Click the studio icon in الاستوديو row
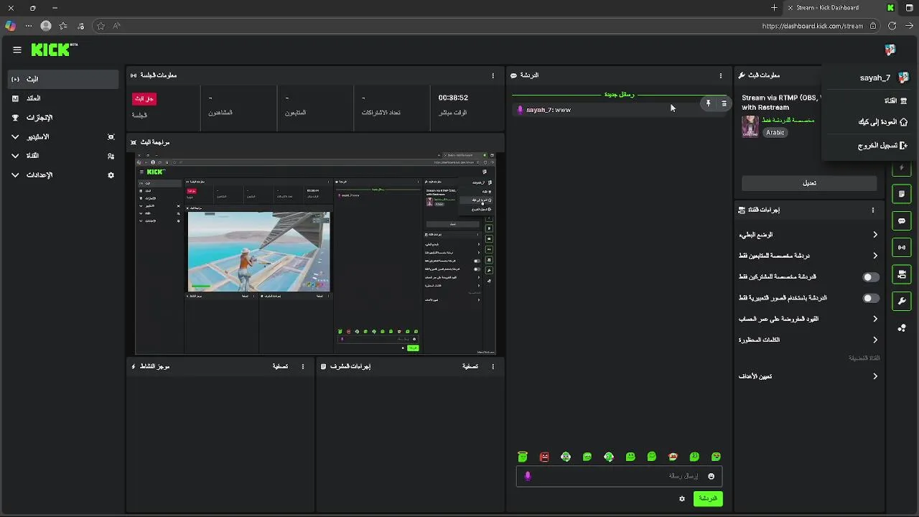919x517 pixels. 111,136
